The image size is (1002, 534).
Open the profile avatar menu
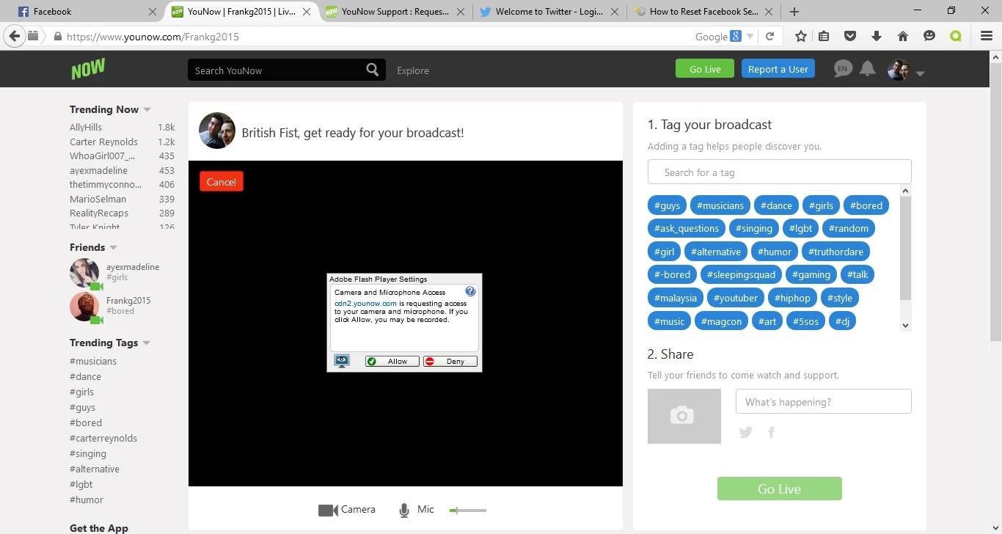coord(905,70)
